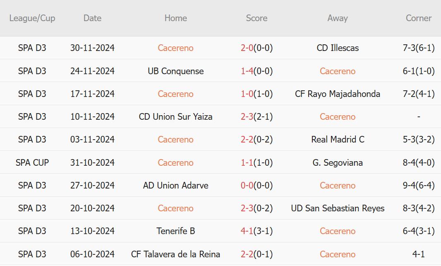
Task: Open the UB Conquense team link
Action: point(175,71)
